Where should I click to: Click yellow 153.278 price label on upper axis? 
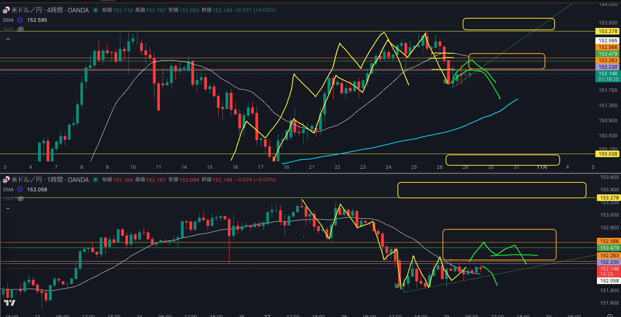click(x=607, y=31)
